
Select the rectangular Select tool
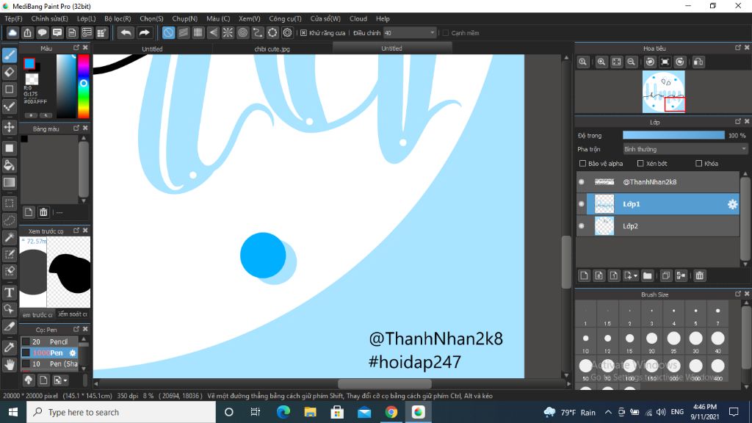tap(9, 203)
